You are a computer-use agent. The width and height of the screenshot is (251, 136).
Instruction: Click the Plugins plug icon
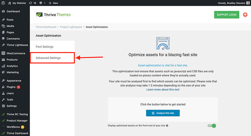coord(3,87)
